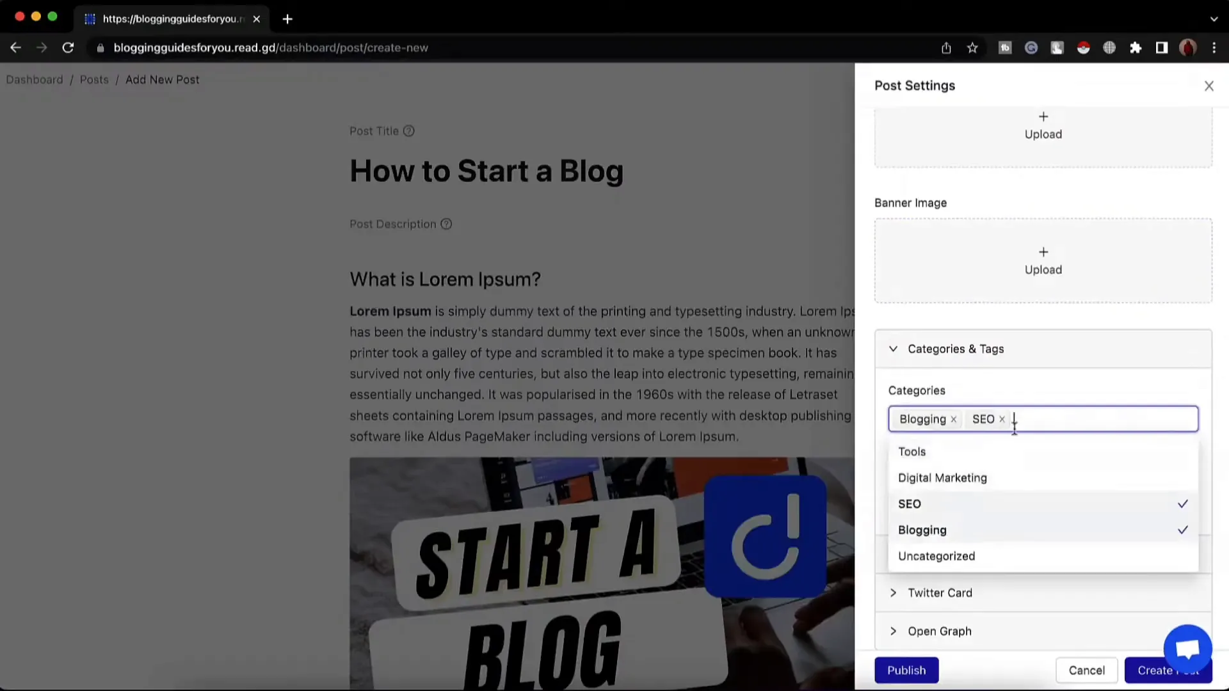Click the 'What is Lorem Ipsum?' heading

pyautogui.click(x=446, y=280)
